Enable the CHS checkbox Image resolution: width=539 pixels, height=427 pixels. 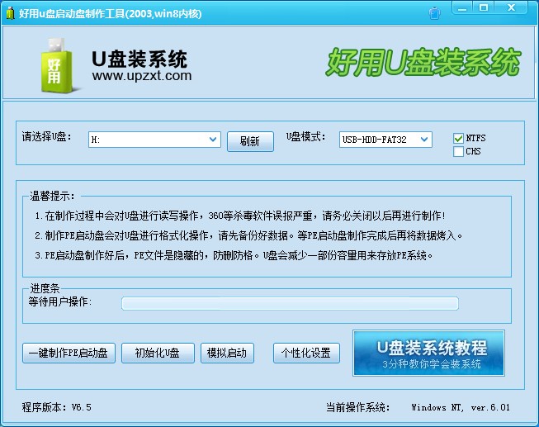[x=459, y=151]
